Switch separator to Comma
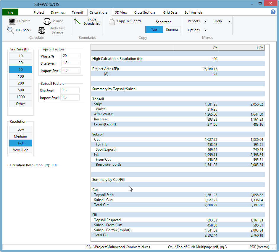The height and width of the screenshot is (252, 279). (172, 30)
